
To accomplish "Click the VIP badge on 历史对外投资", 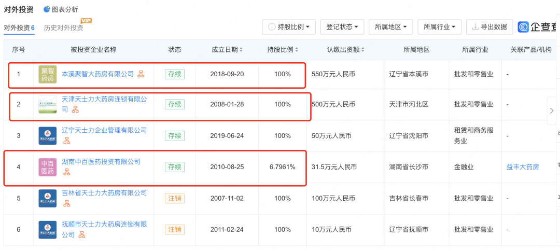I will point(86,21).
